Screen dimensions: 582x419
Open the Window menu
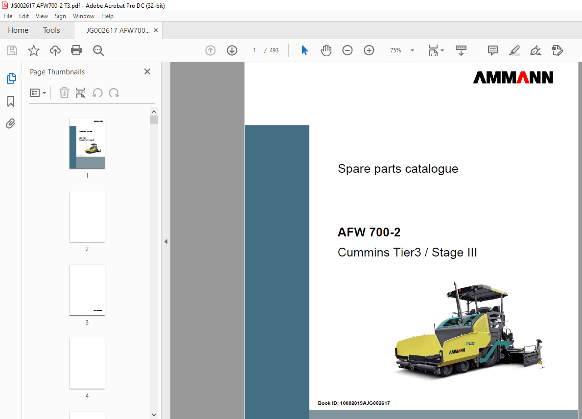[x=84, y=16]
